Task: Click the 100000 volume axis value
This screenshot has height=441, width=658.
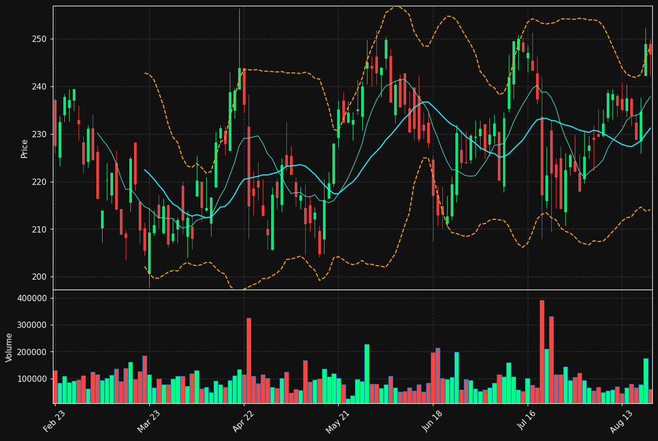Action: click(x=32, y=379)
